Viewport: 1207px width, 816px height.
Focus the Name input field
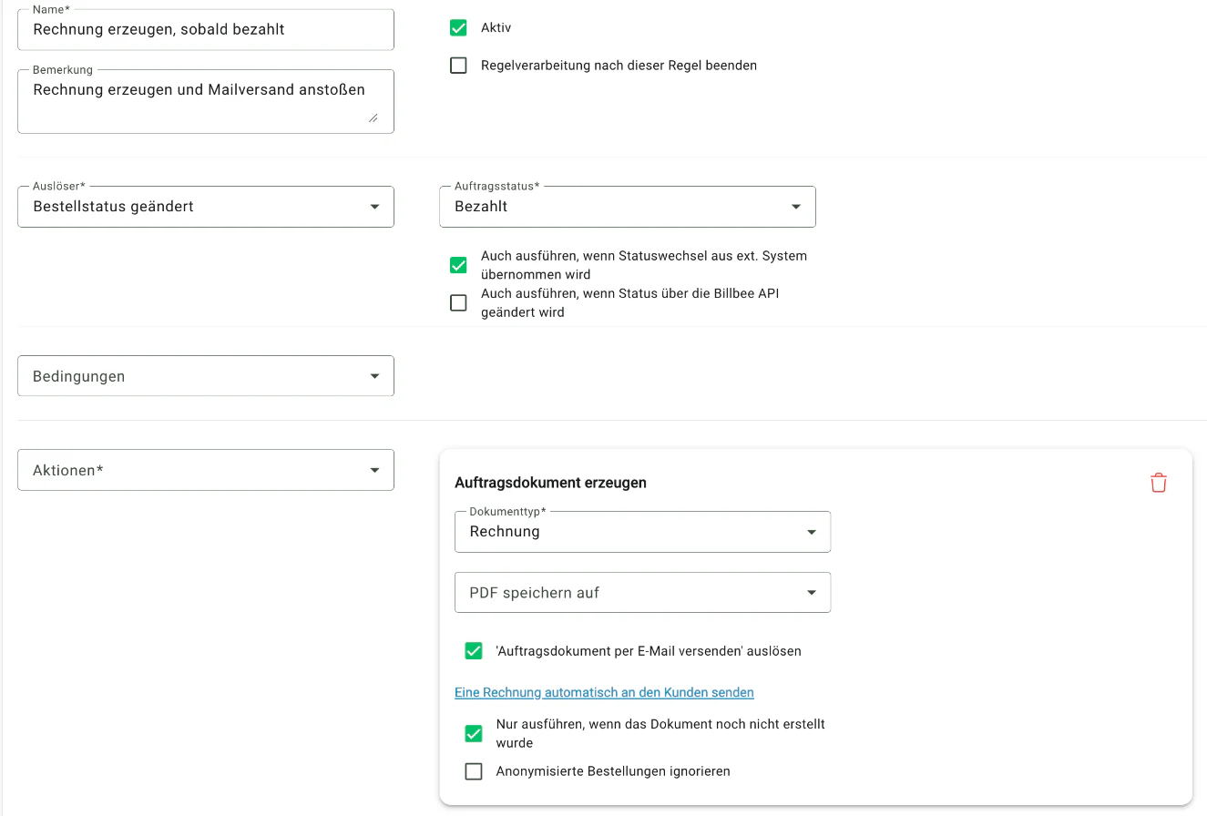coord(206,29)
